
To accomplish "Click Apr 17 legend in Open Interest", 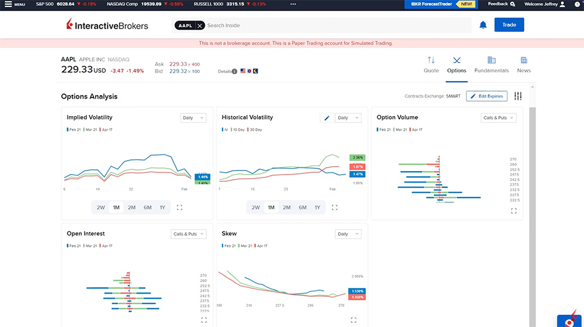I will 106,246.
